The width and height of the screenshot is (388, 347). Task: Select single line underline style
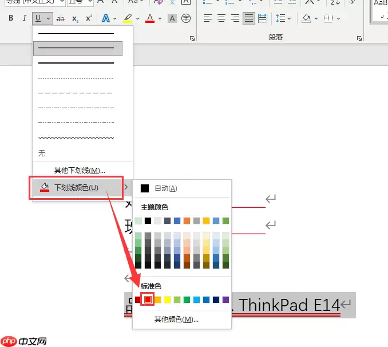click(x=78, y=33)
